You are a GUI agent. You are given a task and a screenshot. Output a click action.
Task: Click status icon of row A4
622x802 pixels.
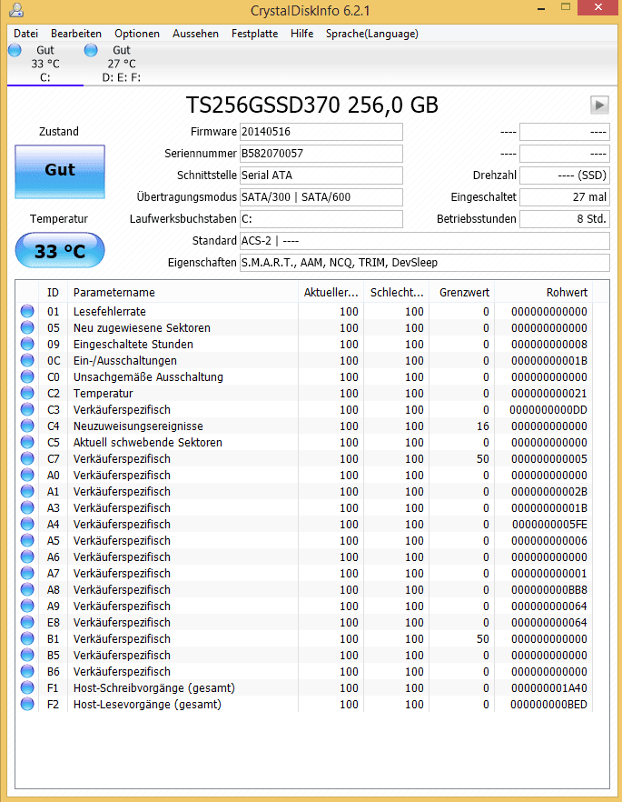(27, 525)
